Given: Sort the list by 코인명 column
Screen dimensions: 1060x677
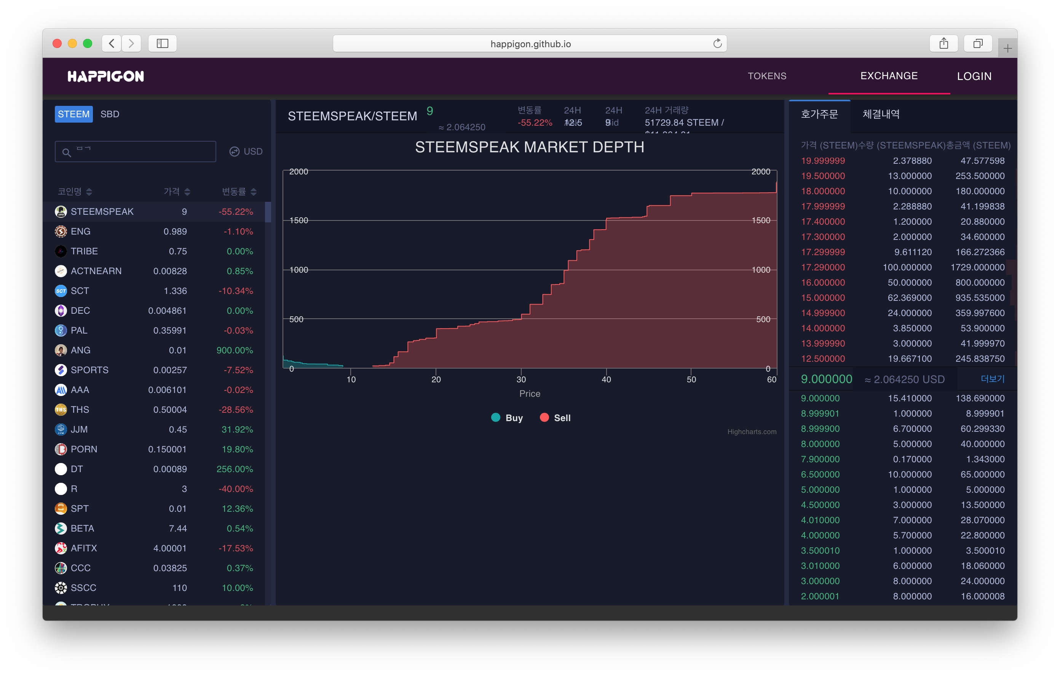Looking at the screenshot, I should tap(75, 192).
